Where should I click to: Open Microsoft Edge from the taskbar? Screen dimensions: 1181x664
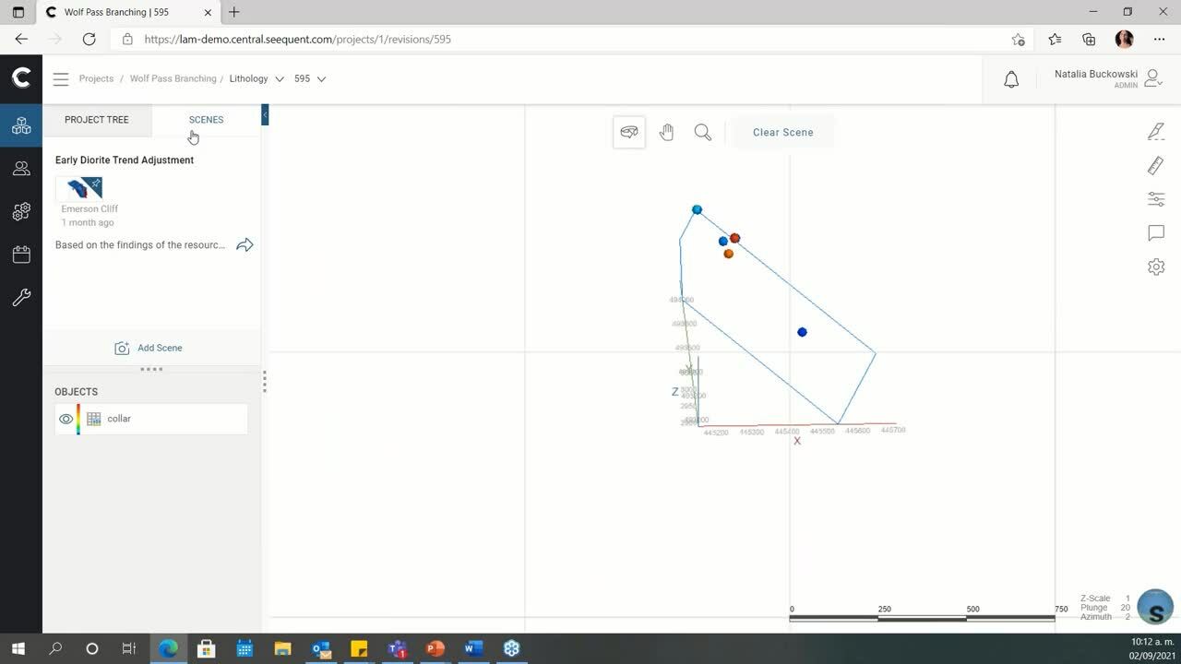[x=168, y=649]
